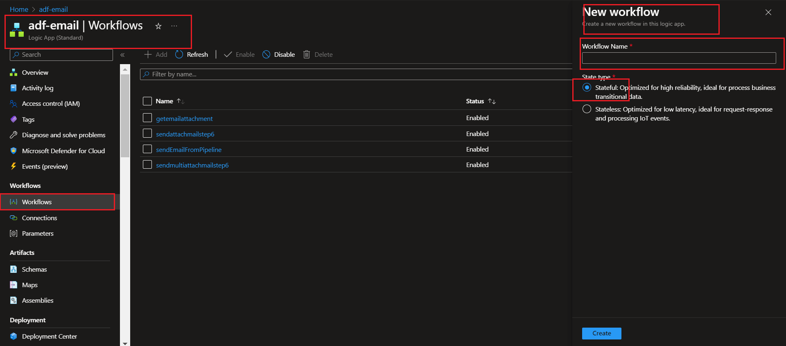This screenshot has width=786, height=346.
Task: Click the Create button
Action: (x=601, y=333)
